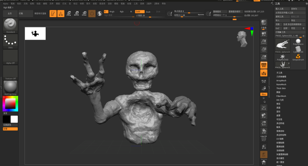This screenshot has width=308, height=166.
Task: Select the SimpleBrush tool
Action: pos(298,57)
